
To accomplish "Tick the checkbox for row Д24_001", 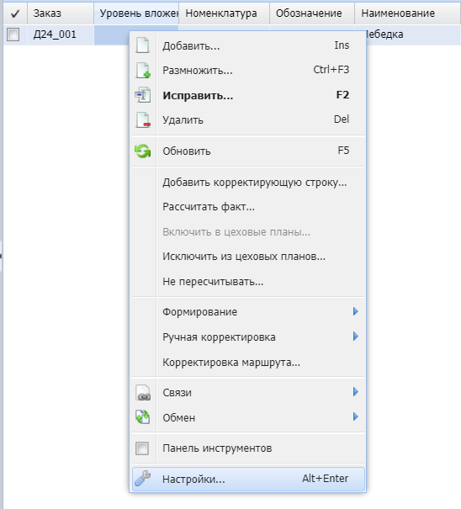I will pos(13,34).
